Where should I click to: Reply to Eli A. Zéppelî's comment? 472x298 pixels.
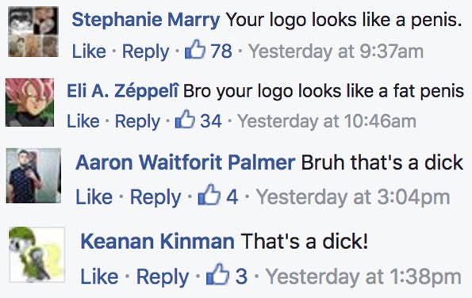tap(137, 122)
